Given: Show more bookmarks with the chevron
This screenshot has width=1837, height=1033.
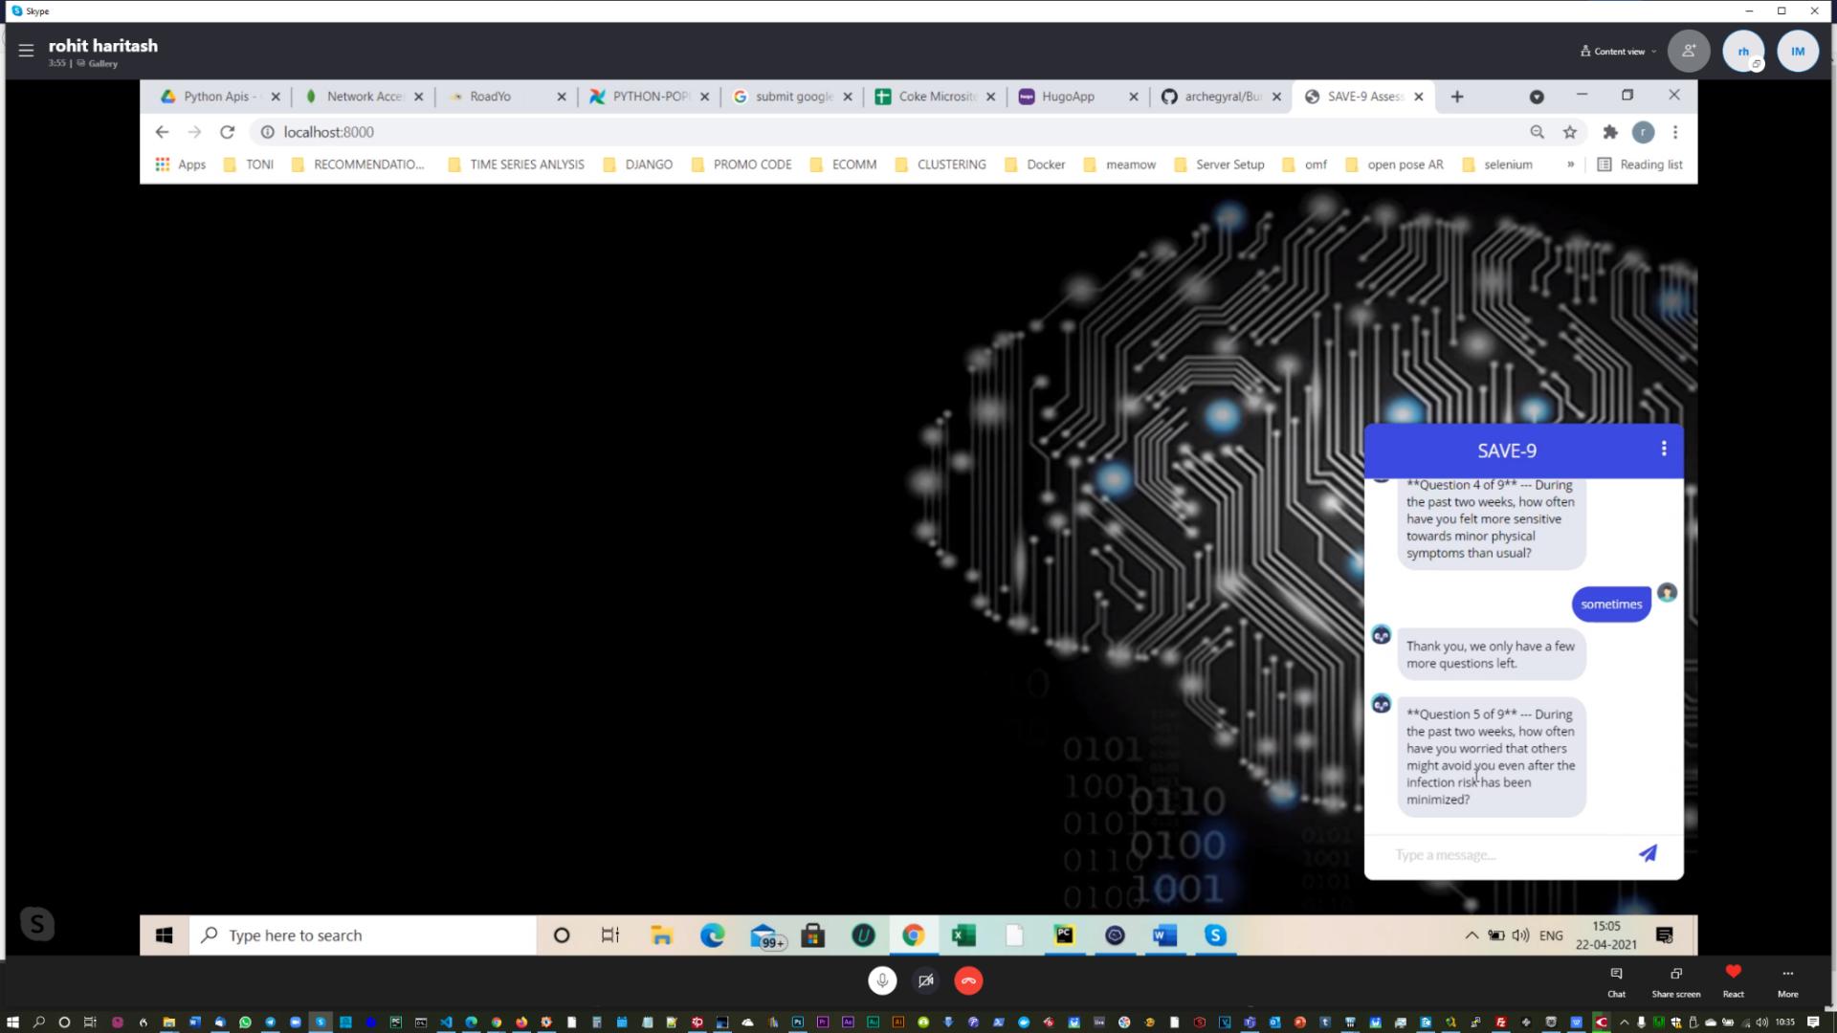Looking at the screenshot, I should [x=1570, y=165].
